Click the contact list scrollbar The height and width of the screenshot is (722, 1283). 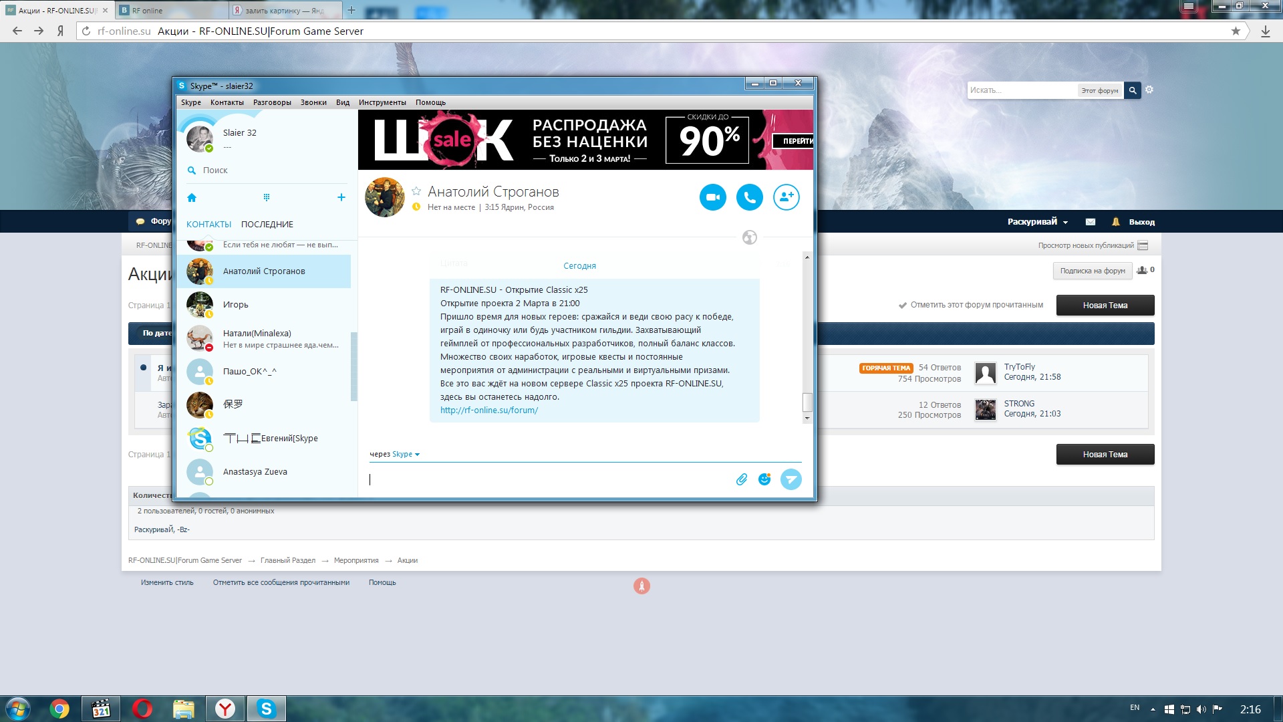tap(354, 366)
